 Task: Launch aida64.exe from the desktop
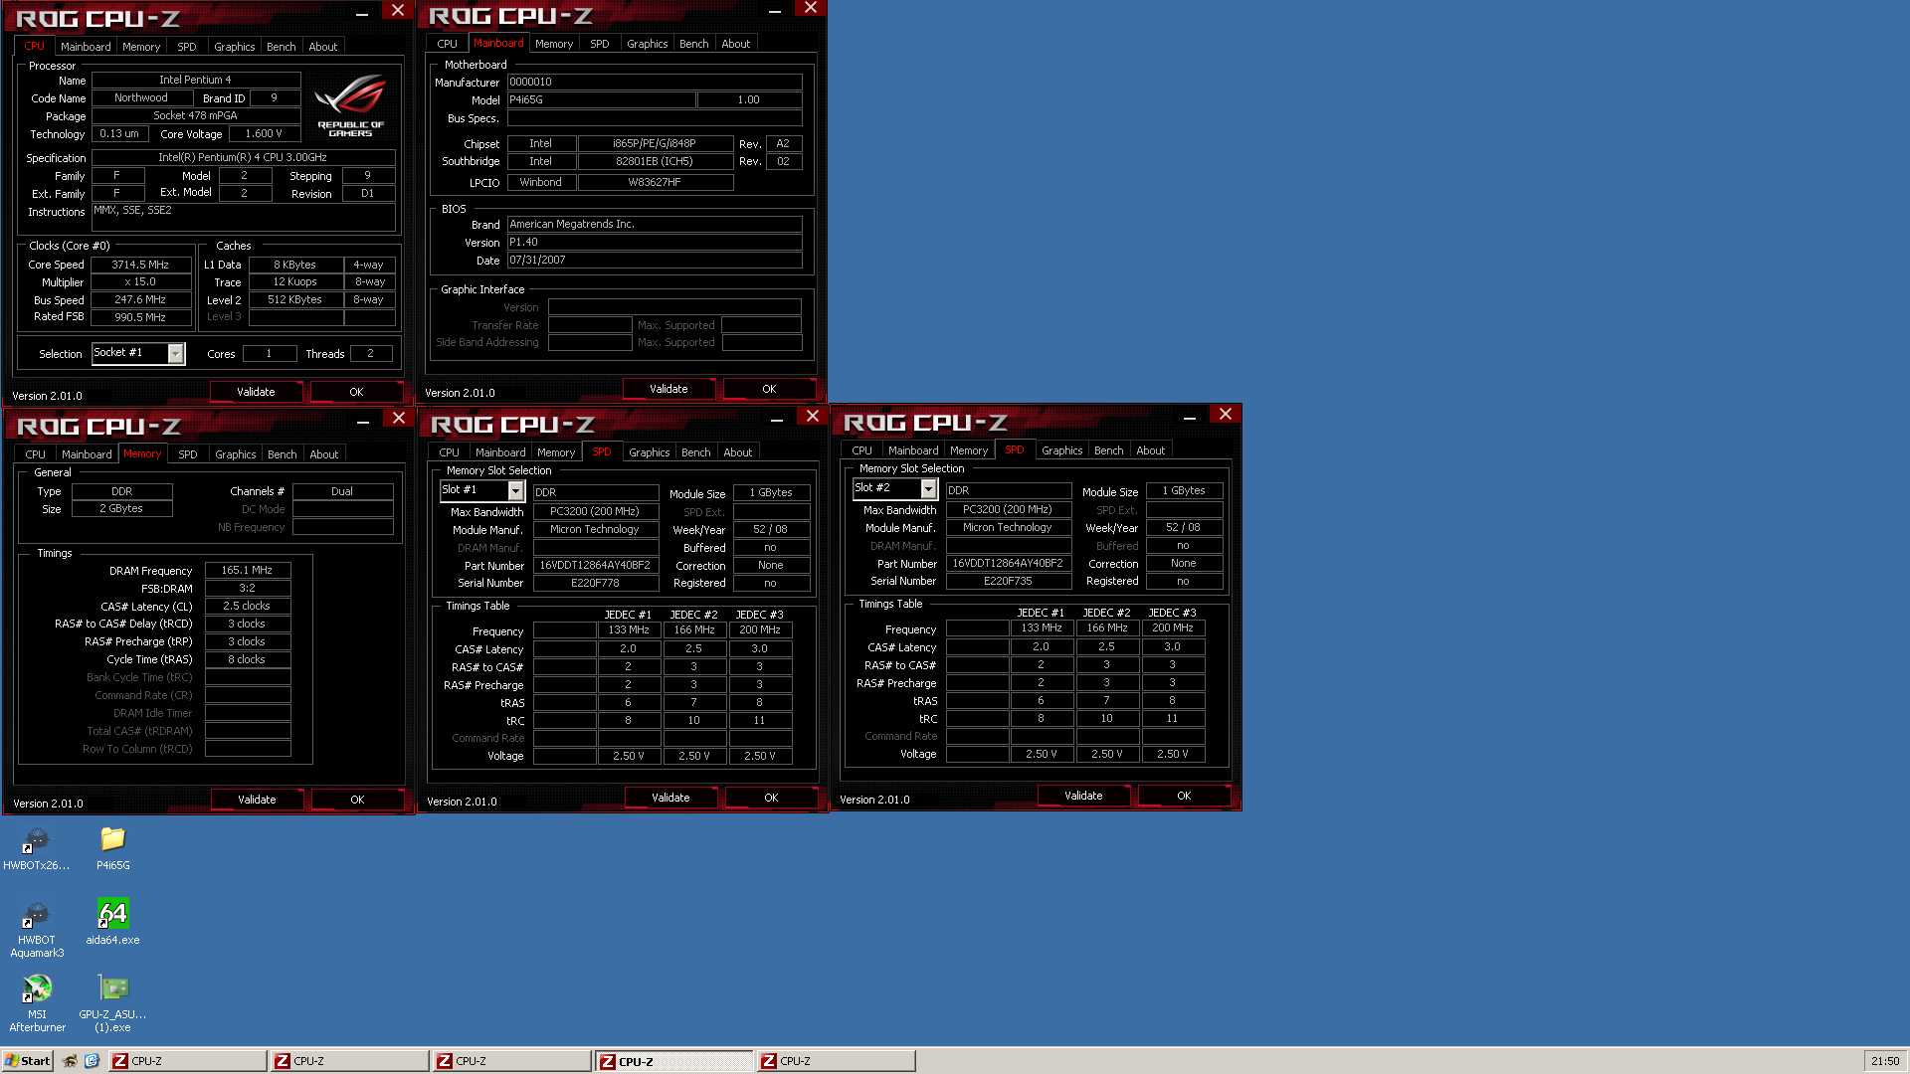pos(112,922)
